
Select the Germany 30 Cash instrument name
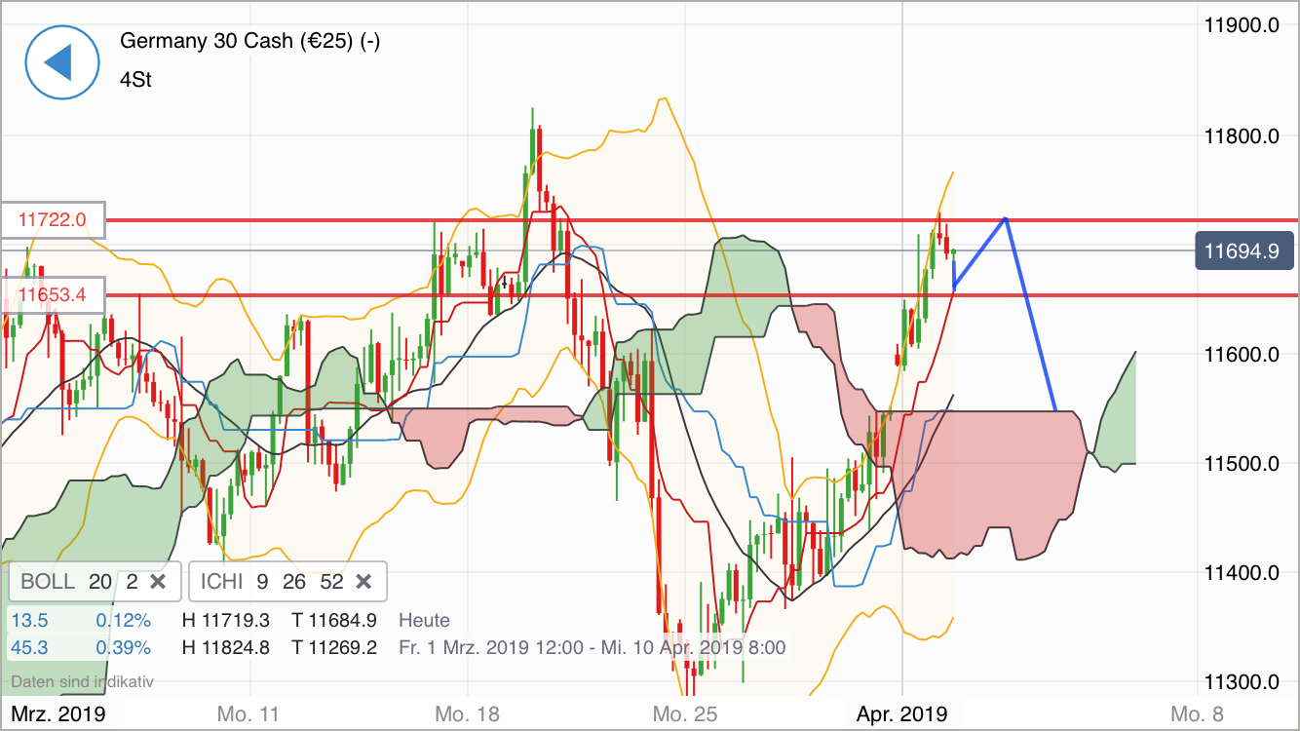point(249,41)
